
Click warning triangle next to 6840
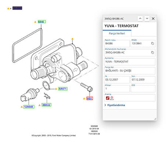(35, 22)
